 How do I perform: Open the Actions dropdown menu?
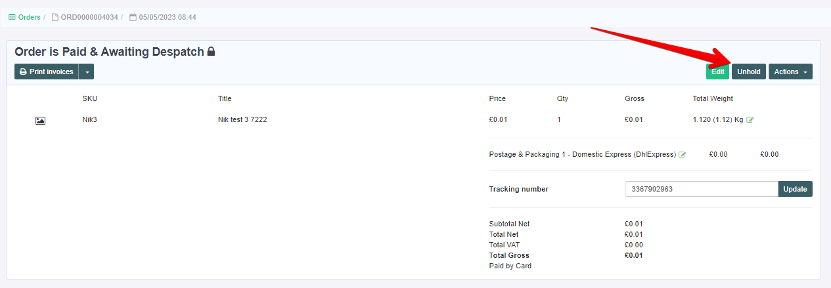(790, 72)
